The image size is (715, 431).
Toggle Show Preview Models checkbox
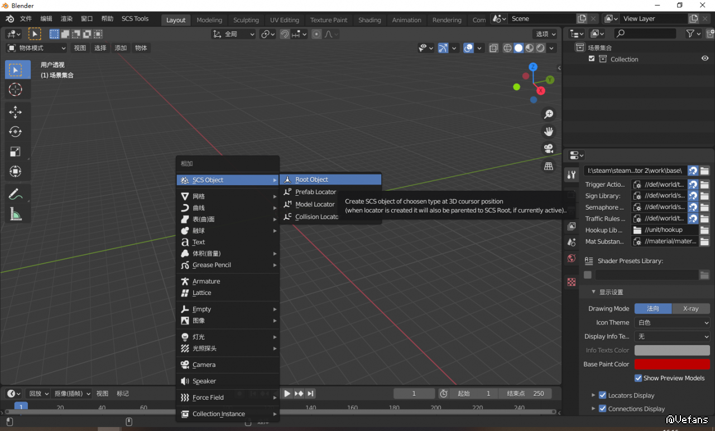click(638, 378)
